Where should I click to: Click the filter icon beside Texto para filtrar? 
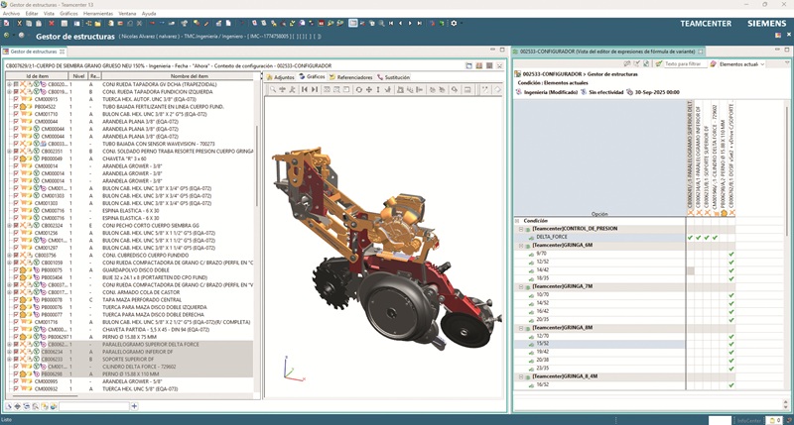[x=657, y=63]
